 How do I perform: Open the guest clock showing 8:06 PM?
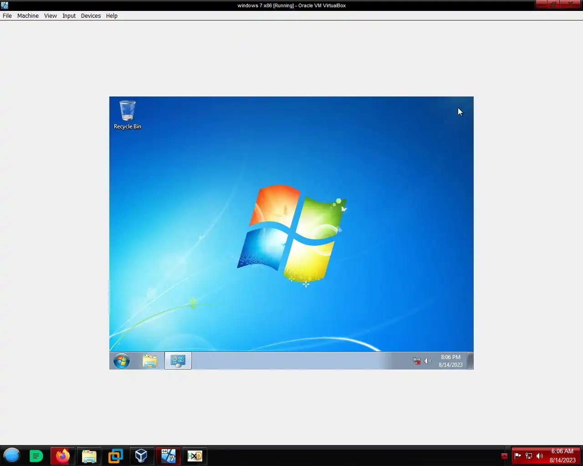450,361
